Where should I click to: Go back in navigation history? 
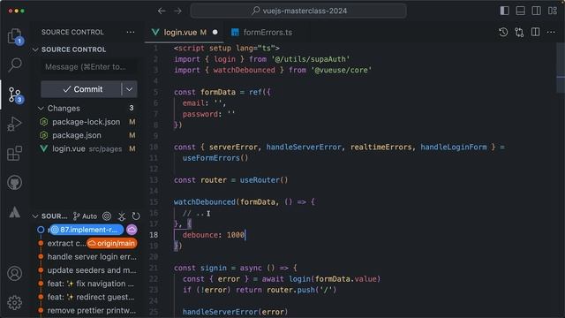162,11
